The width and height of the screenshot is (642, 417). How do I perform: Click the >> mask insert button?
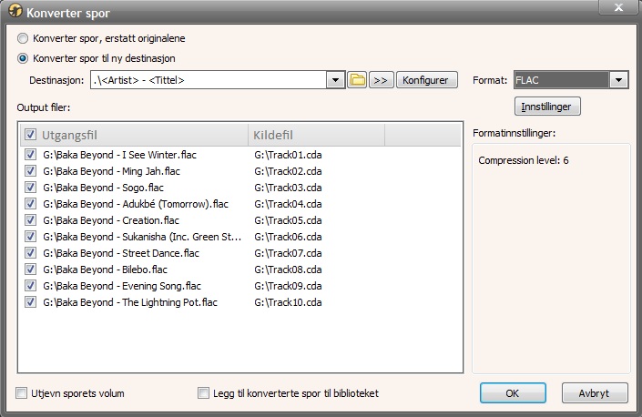(x=381, y=80)
